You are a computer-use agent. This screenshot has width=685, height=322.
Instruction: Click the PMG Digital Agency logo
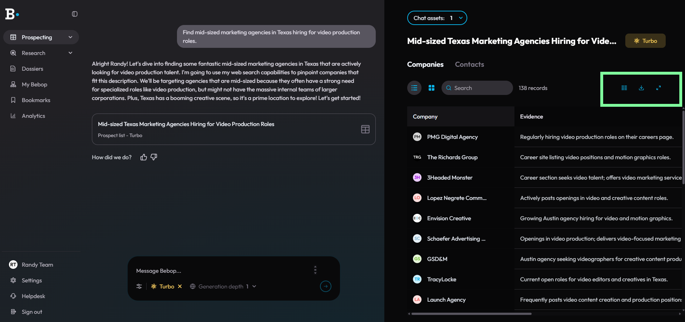(x=417, y=137)
